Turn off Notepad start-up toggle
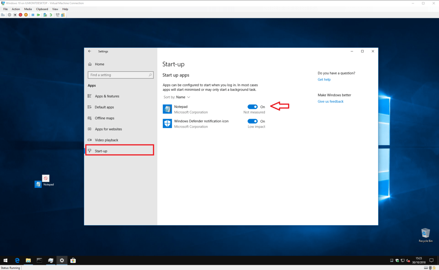This screenshot has width=439, height=270. [x=252, y=107]
